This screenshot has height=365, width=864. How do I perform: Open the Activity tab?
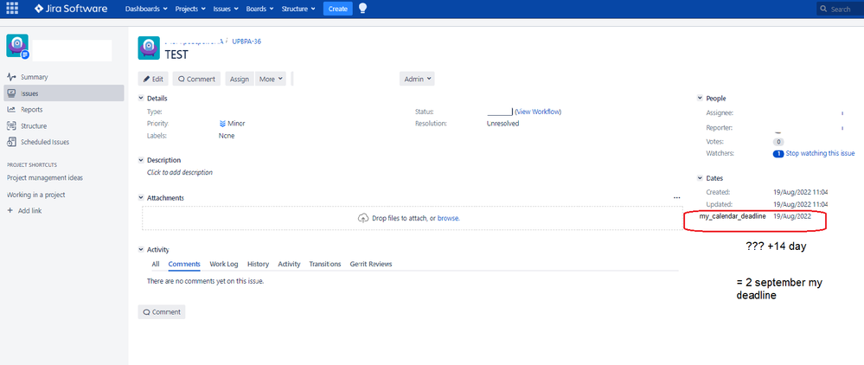point(289,264)
